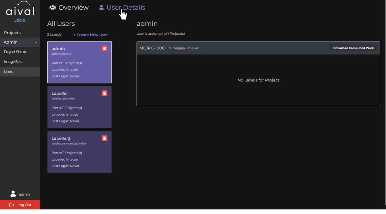Open the Projects section in the sidebar
This screenshot has height=214, width=386.
point(12,32)
